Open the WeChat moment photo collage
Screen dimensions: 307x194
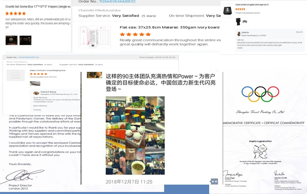(x=135, y=135)
